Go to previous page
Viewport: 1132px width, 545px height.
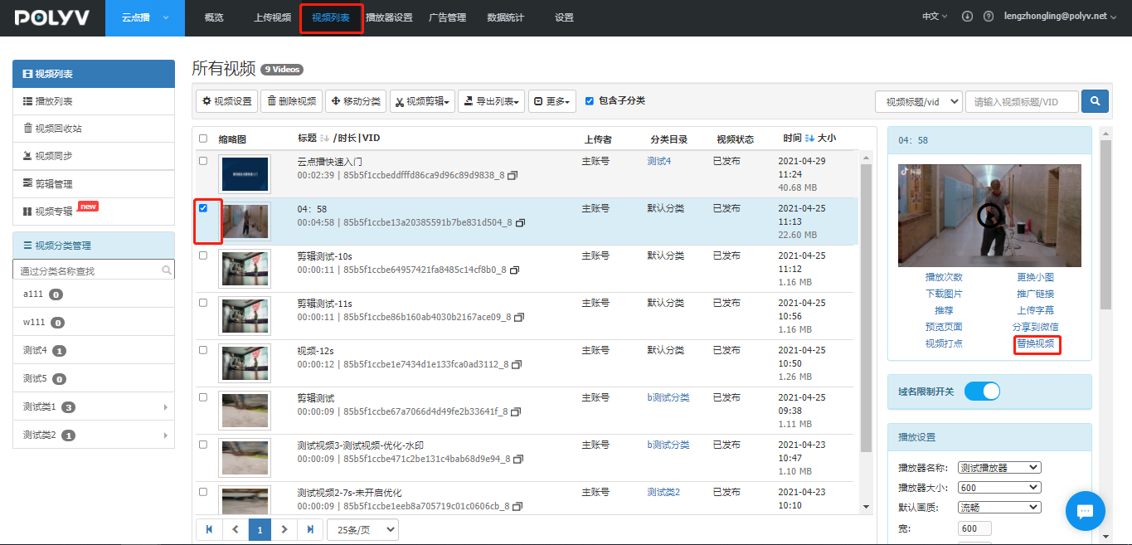(x=235, y=529)
